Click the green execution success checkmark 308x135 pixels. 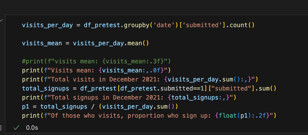[x=16, y=128]
